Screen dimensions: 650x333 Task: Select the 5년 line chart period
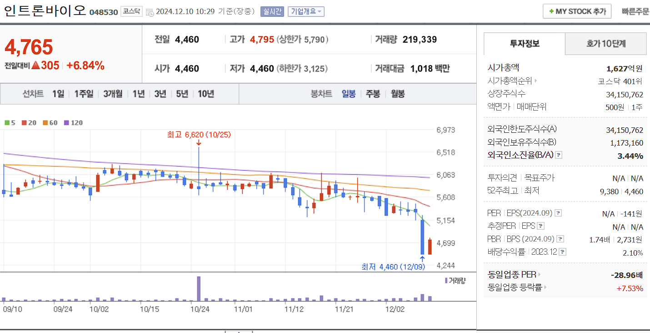pos(182,94)
